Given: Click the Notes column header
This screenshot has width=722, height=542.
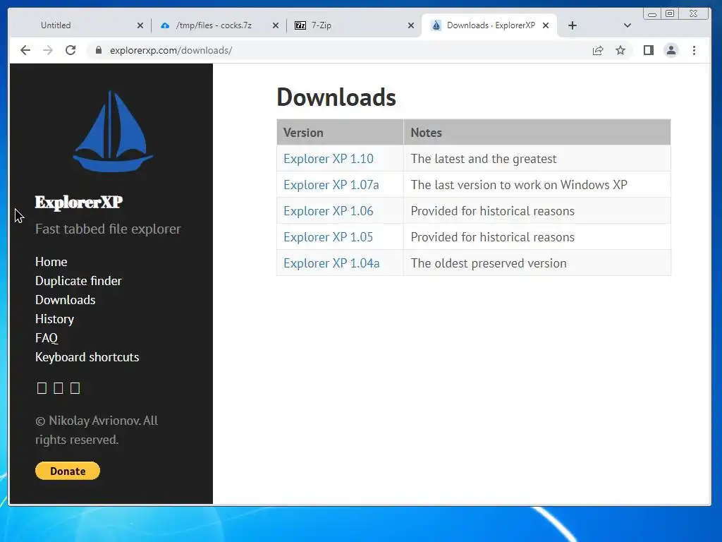Looking at the screenshot, I should pyautogui.click(x=537, y=133).
